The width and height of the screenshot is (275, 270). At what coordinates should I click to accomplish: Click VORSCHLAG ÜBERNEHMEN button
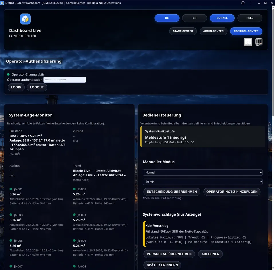[x=169, y=254]
